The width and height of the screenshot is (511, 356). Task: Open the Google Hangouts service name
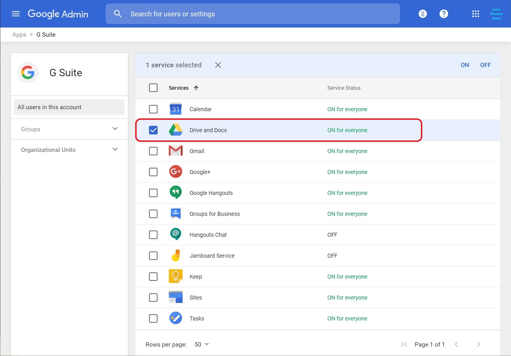pos(211,193)
